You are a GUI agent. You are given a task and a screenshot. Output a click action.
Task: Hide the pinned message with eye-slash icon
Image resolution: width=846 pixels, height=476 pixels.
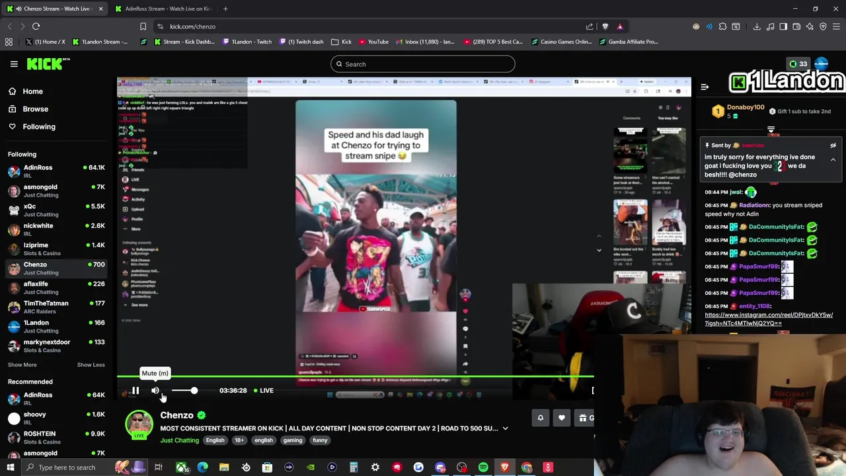tap(833, 145)
